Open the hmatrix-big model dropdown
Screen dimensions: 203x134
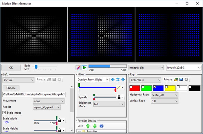146,68
